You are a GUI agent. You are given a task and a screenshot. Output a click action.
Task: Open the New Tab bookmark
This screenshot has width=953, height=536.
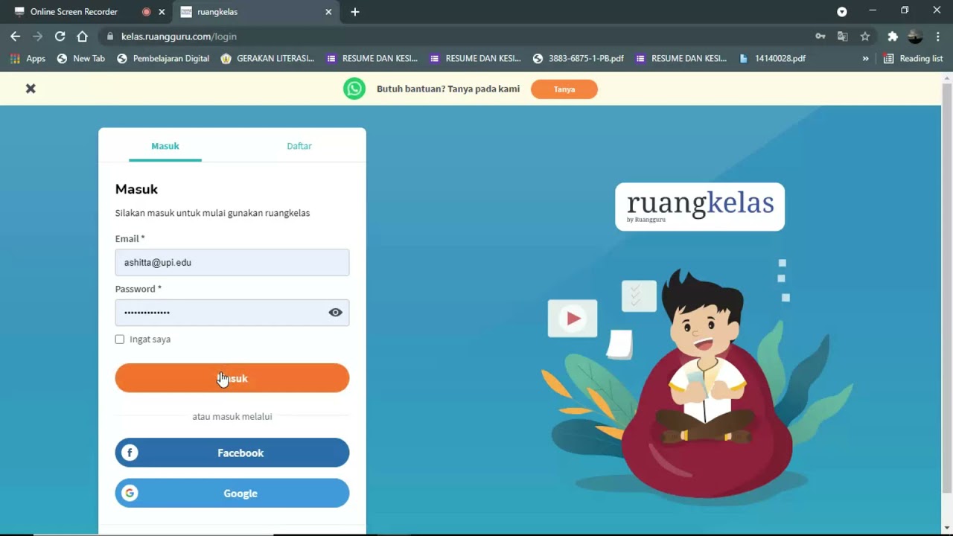81,59
